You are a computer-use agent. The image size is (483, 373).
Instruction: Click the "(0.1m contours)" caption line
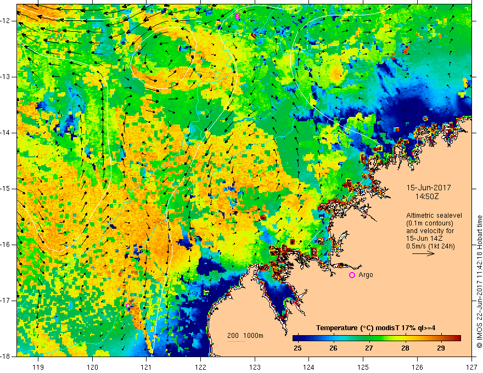coord(430,223)
